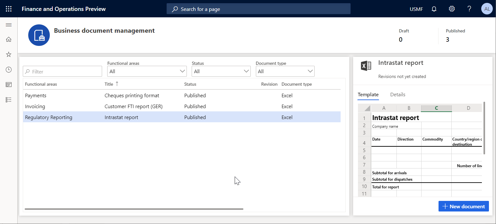Click Total for report cell
The width and height of the screenshot is (496, 224).
(386, 187)
